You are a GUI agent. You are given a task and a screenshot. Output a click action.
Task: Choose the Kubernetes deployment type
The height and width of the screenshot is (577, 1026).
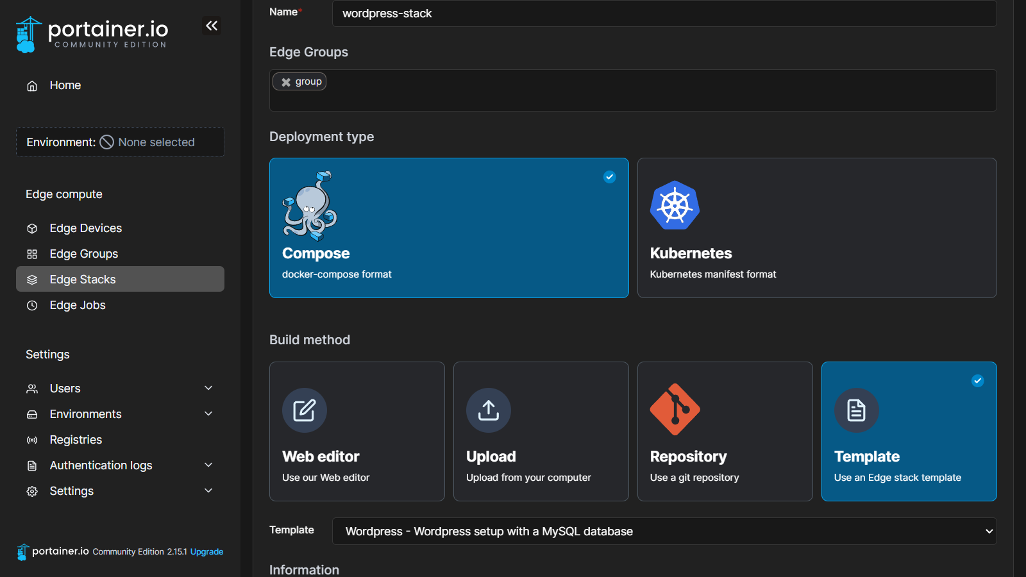click(816, 228)
